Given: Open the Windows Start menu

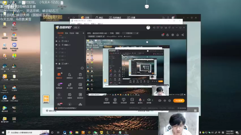Looking at the screenshot, I should point(3,132).
